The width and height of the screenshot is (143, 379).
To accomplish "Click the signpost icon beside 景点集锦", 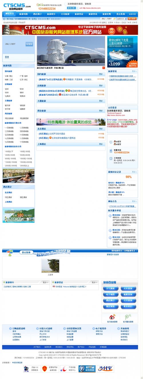I will [10, 253].
